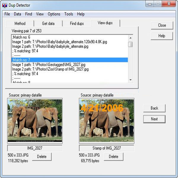This screenshot has height=178, width=178.
Task: Open the Help menu in menu bar
Action: point(81,14)
